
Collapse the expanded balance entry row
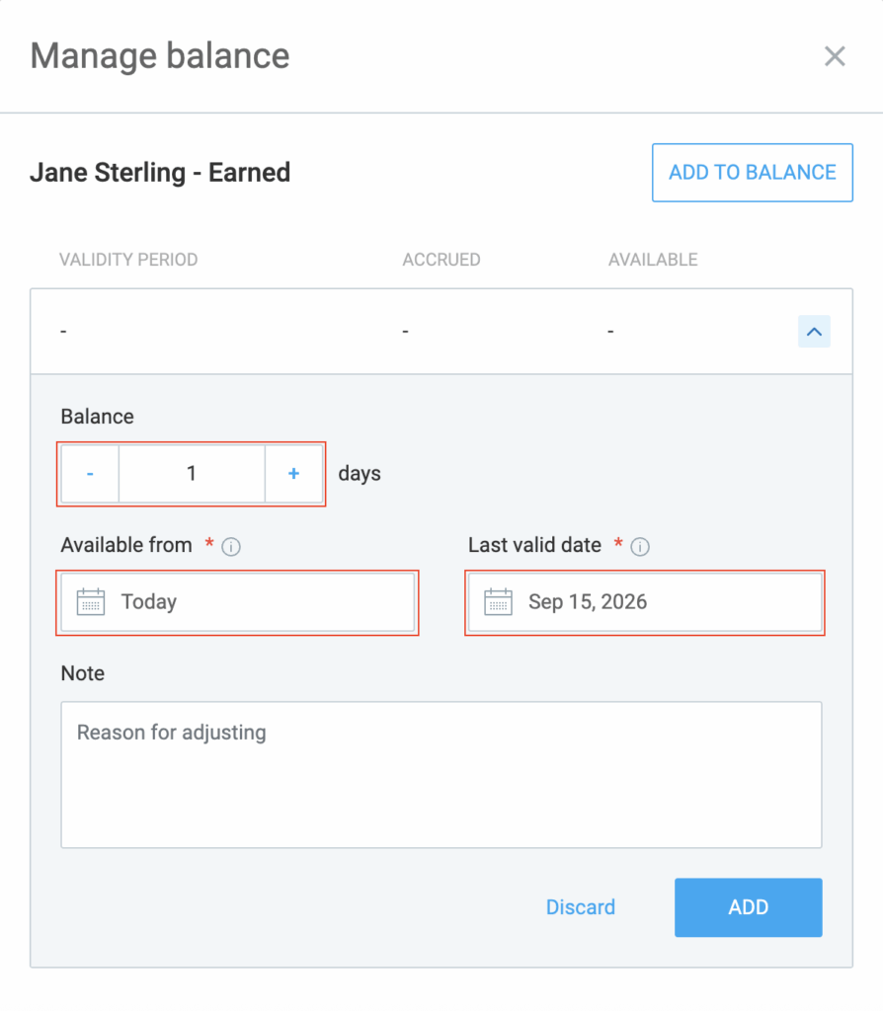point(814,331)
